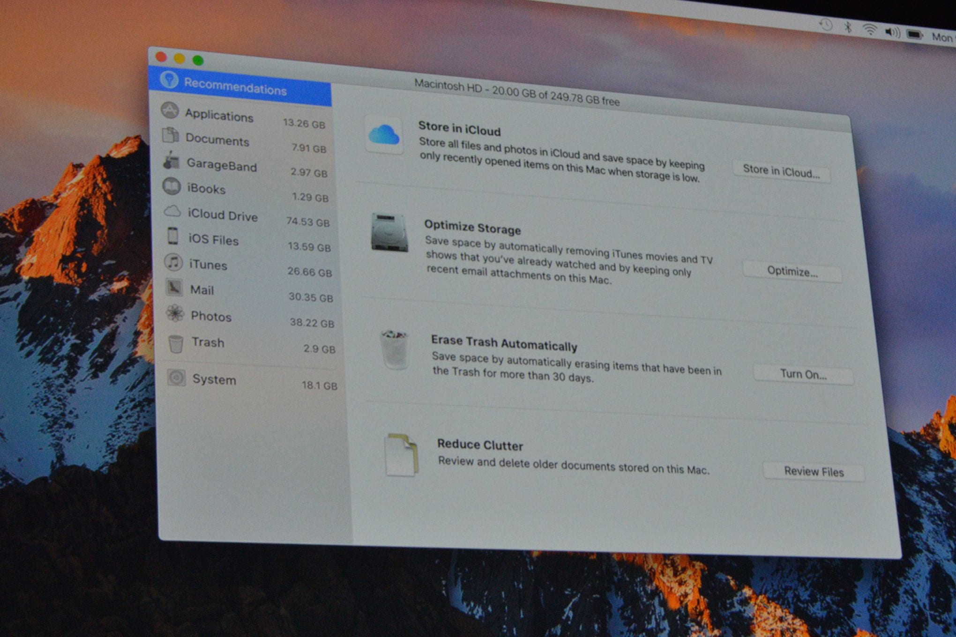Screen dimensions: 956x637
Task: Minimize the window with yellow button
Action: (179, 59)
